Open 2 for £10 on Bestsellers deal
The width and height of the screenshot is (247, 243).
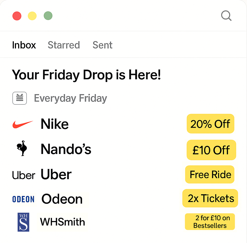210,222
